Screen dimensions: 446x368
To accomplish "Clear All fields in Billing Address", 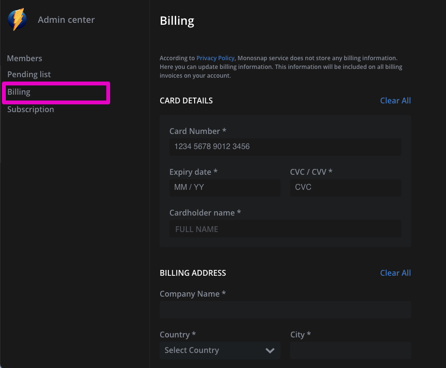I will [395, 273].
